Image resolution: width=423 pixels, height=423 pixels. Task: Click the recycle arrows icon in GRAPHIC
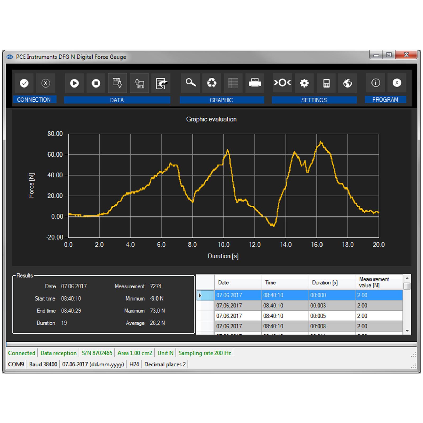tap(212, 83)
